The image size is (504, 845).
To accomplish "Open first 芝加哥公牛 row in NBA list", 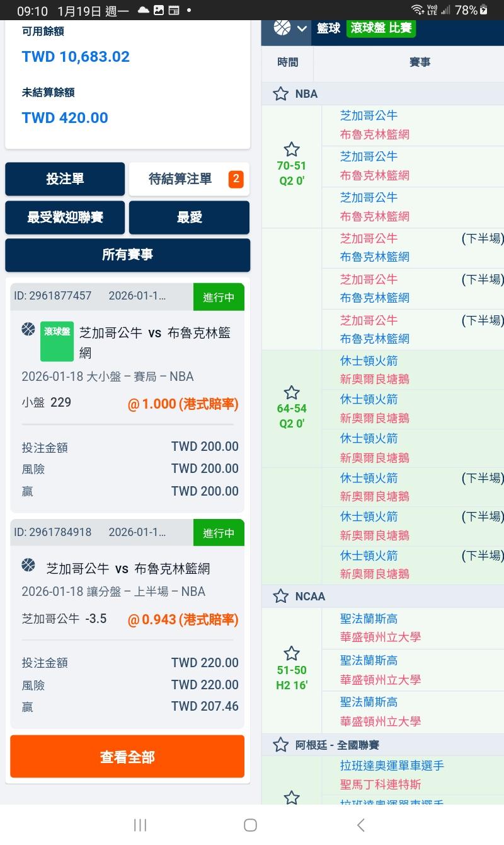I will pos(413,125).
